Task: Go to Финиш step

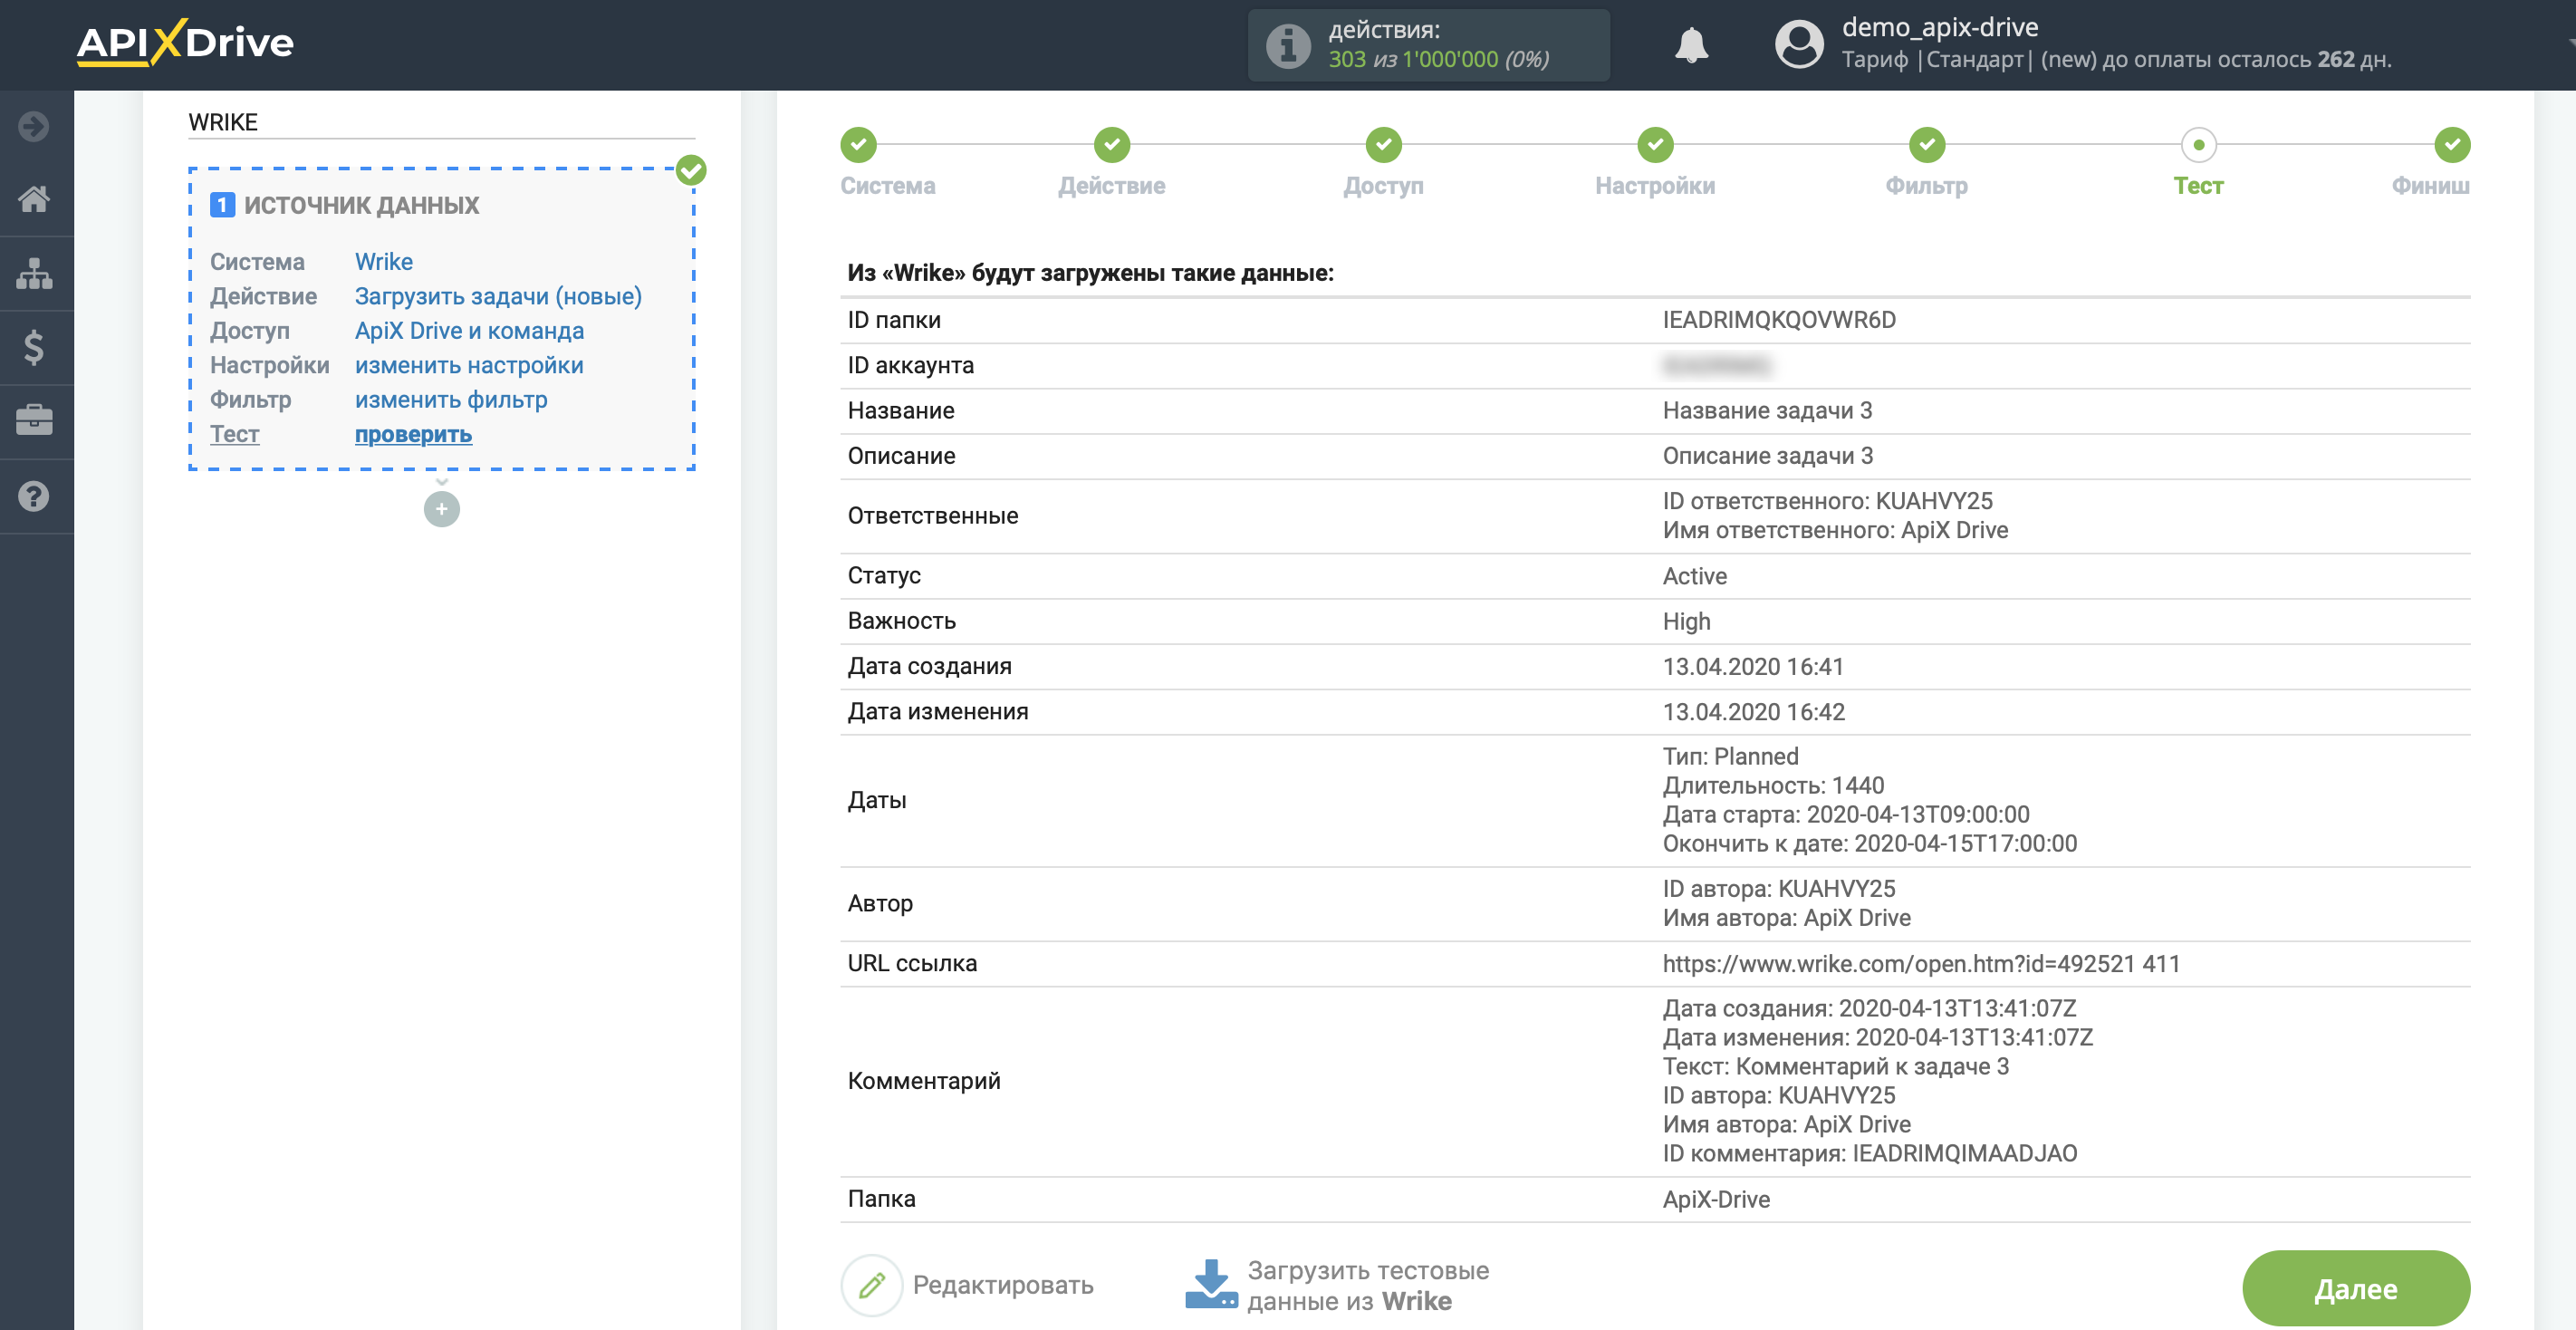Action: click(x=2431, y=164)
